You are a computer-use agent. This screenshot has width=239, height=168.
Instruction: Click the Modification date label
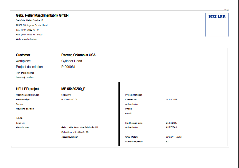[134, 123]
